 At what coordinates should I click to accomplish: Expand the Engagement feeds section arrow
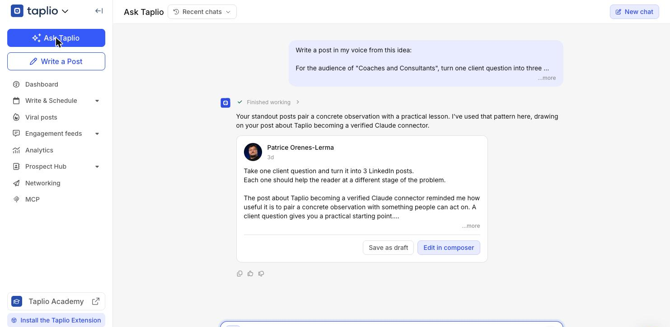coord(97,134)
